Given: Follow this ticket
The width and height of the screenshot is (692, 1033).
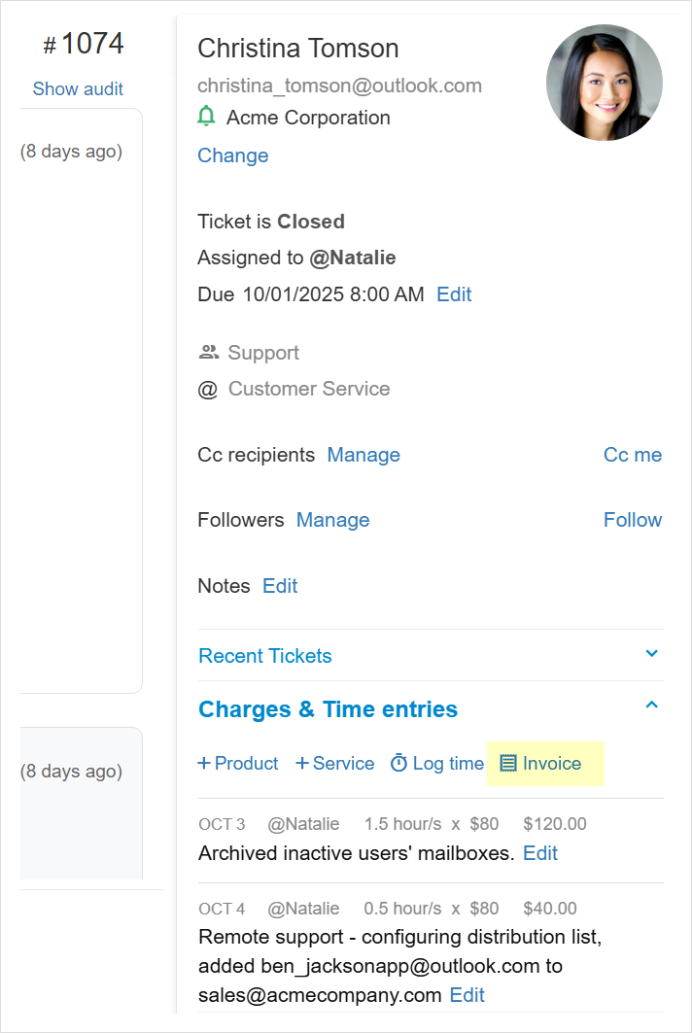Looking at the screenshot, I should click(x=633, y=520).
